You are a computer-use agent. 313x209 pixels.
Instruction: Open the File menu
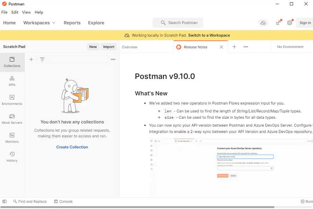point(4,12)
